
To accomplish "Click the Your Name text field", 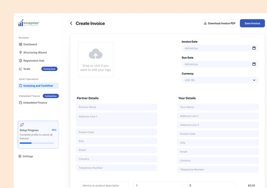I will coord(218,107).
